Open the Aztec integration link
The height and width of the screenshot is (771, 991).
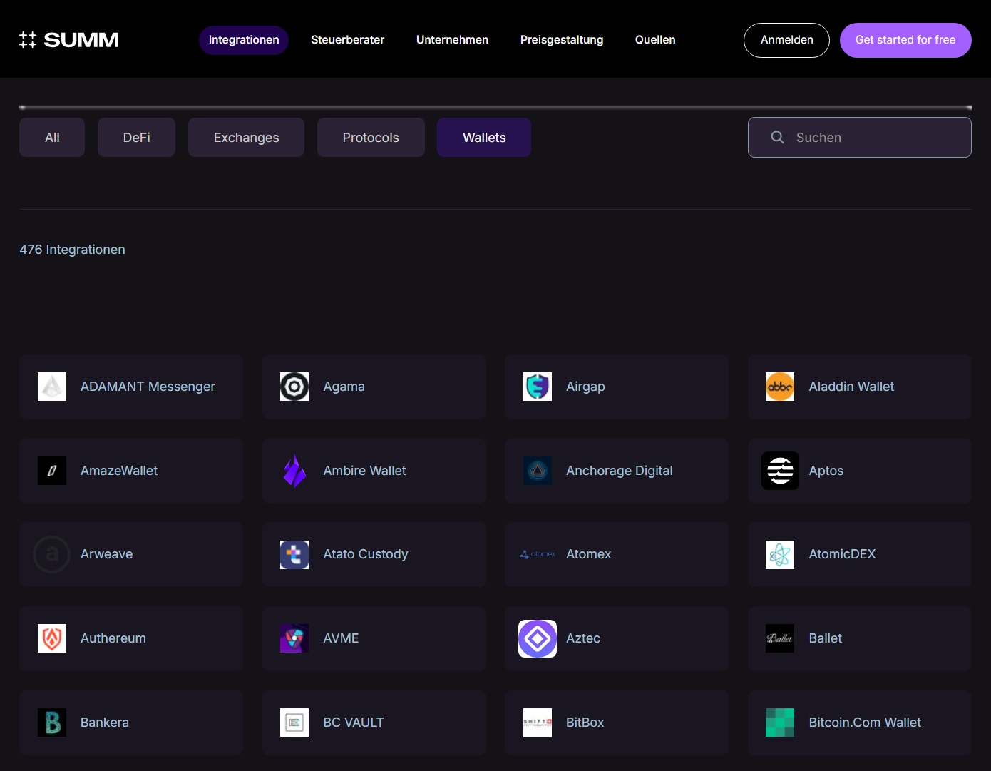(x=617, y=638)
